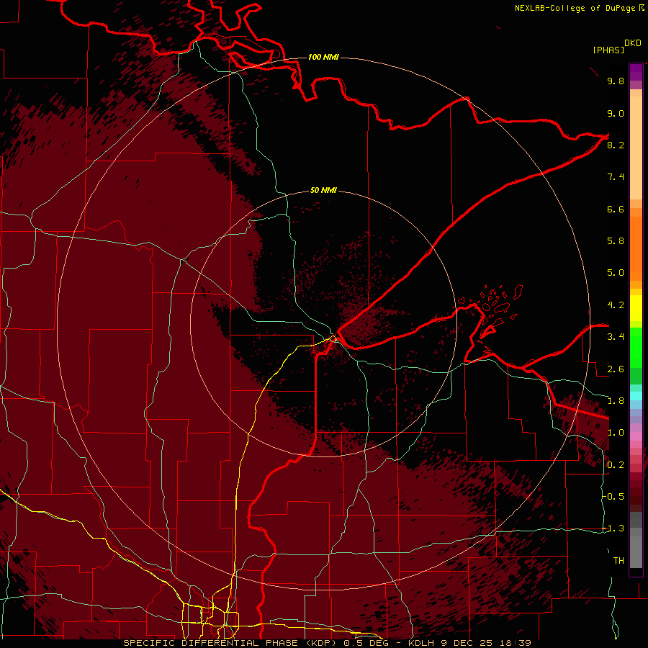Select the 50 NMI range ring label

(x=323, y=190)
